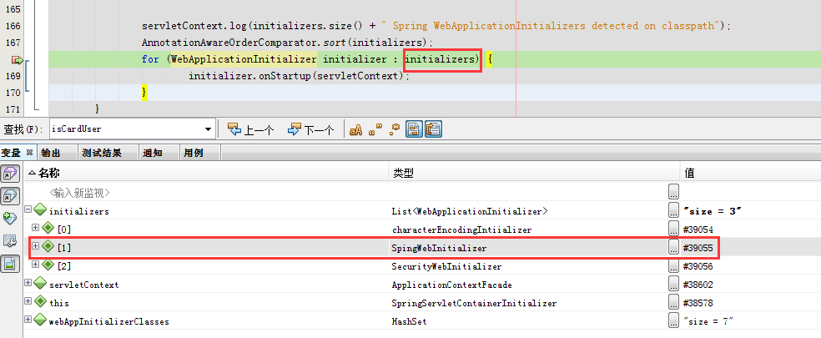
Task: Open the ellipsis editor for "size = 7" value
Action: pyautogui.click(x=674, y=320)
